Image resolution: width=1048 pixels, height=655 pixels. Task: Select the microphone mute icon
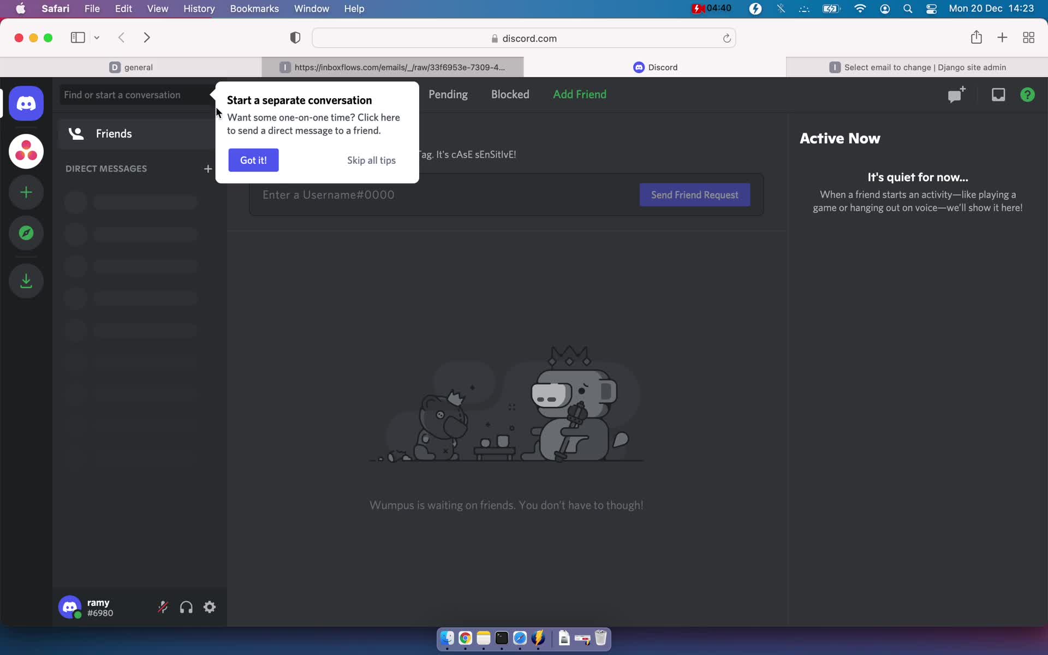pyautogui.click(x=162, y=608)
